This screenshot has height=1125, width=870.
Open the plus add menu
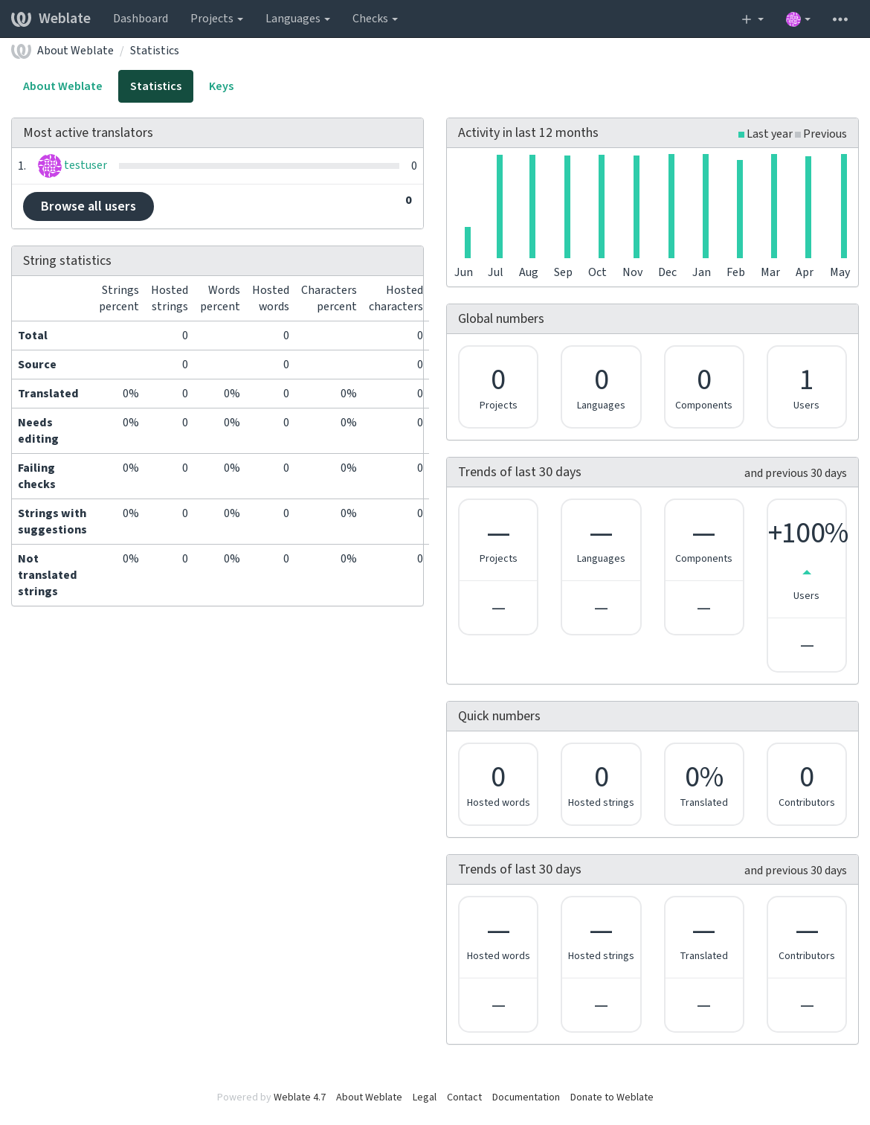(x=753, y=19)
